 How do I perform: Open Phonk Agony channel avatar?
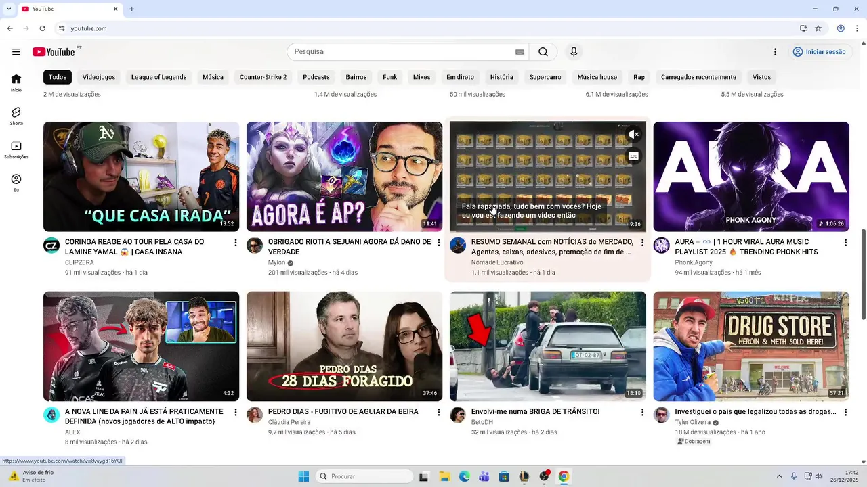pos(661,246)
